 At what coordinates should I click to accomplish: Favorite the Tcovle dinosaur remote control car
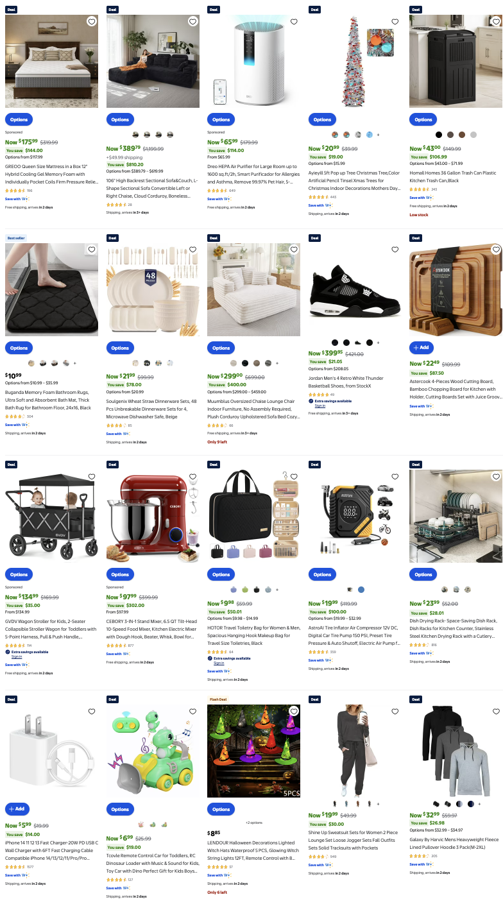(193, 711)
